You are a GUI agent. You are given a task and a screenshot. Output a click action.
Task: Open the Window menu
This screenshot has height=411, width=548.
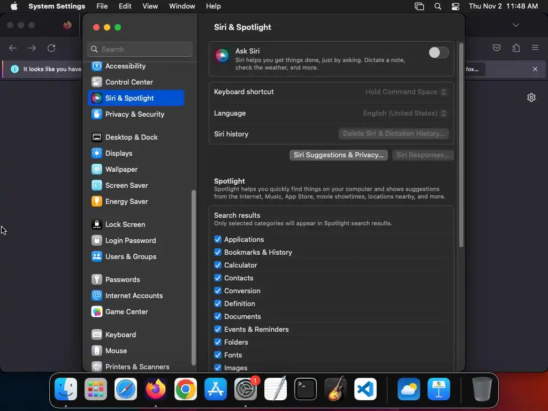[x=182, y=6]
